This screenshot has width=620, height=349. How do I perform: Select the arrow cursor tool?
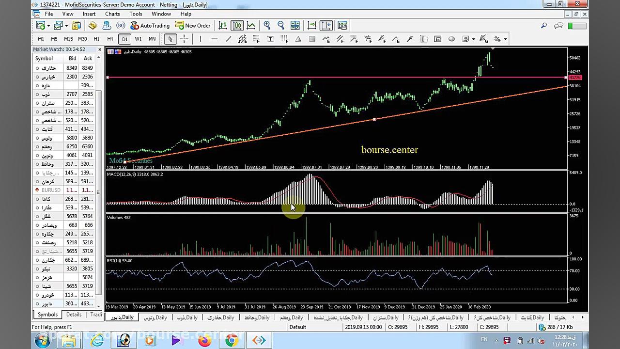click(x=170, y=39)
